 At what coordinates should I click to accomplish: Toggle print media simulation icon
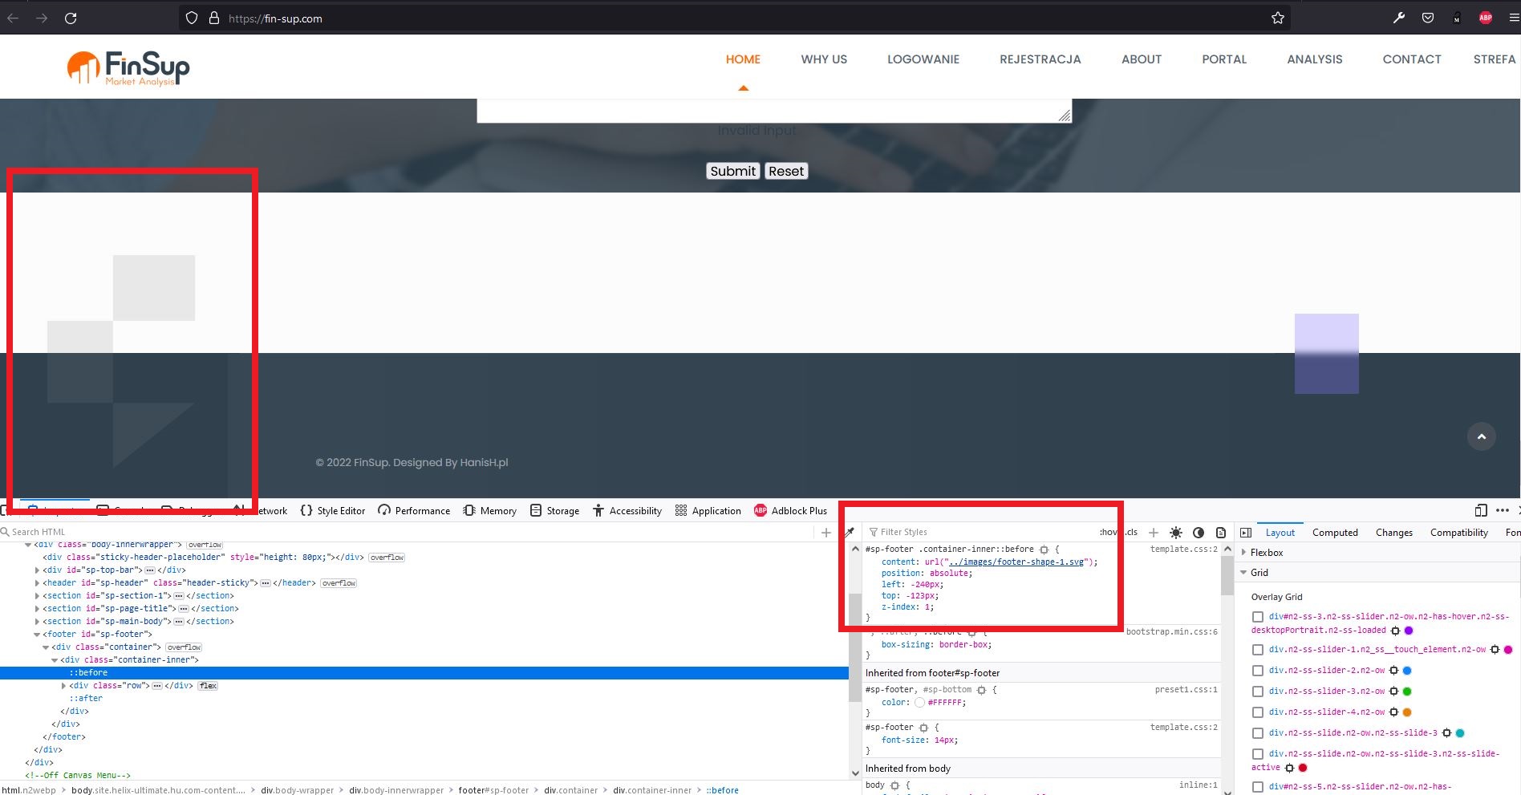click(x=1221, y=533)
